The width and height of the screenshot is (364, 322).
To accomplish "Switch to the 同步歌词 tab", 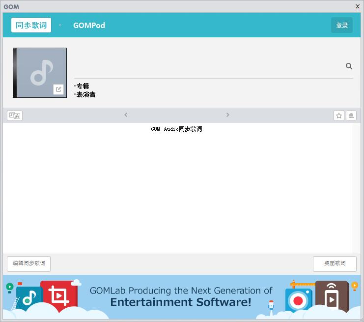I will 31,25.
